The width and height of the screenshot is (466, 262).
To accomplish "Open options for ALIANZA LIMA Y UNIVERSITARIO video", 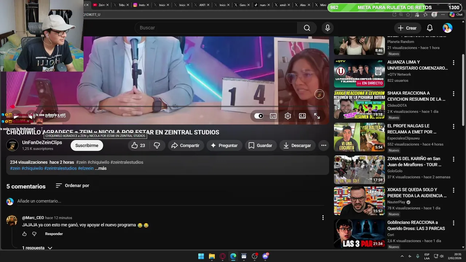I will 453,63.
